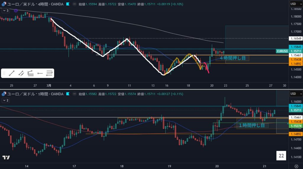Expand the 2 indicators legend on lower chart
The image size is (303, 169).
point(5,100)
